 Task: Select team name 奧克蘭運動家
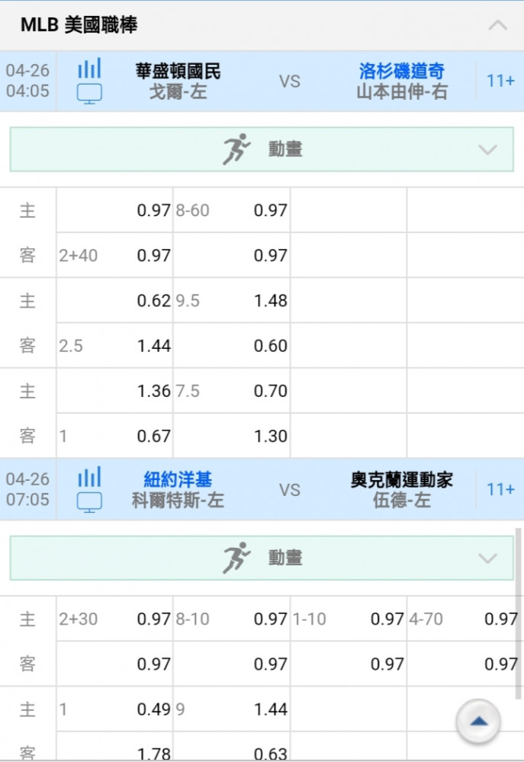click(401, 479)
